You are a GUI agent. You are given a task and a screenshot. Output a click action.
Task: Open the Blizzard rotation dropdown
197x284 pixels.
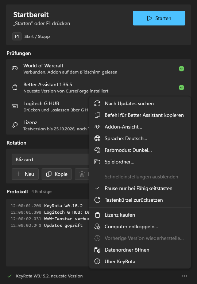[50, 159]
